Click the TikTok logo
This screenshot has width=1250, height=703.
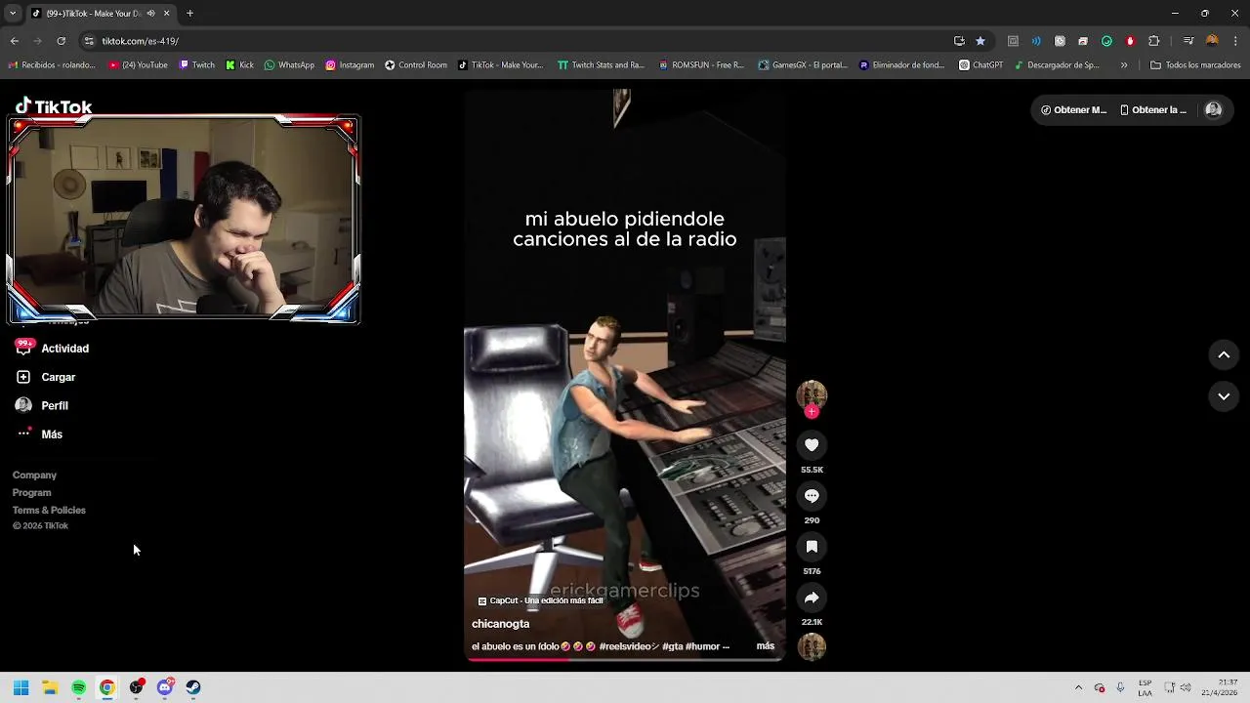(x=54, y=106)
